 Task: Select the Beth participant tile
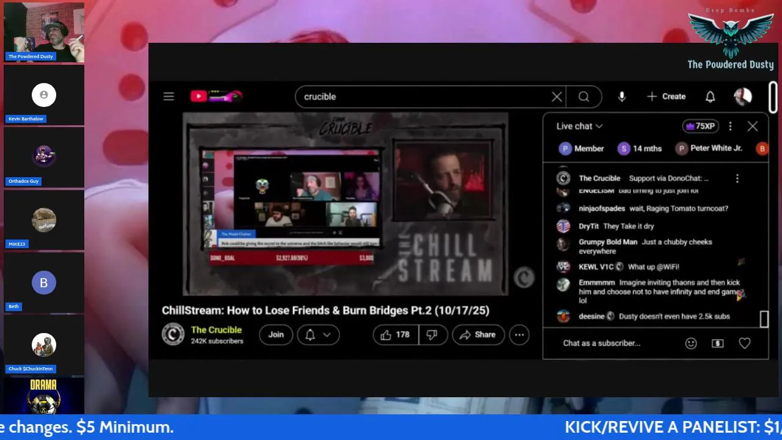[x=44, y=282]
